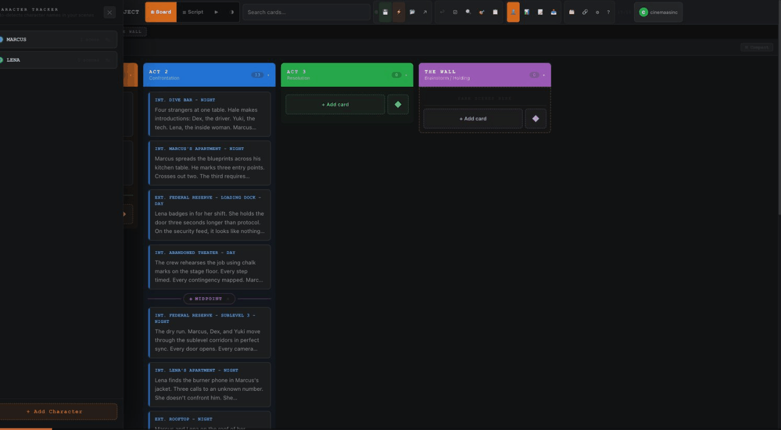Click the dark-mode half-moon toggle
Screen dimensions: 781x430
pyautogui.click(x=597, y=11)
